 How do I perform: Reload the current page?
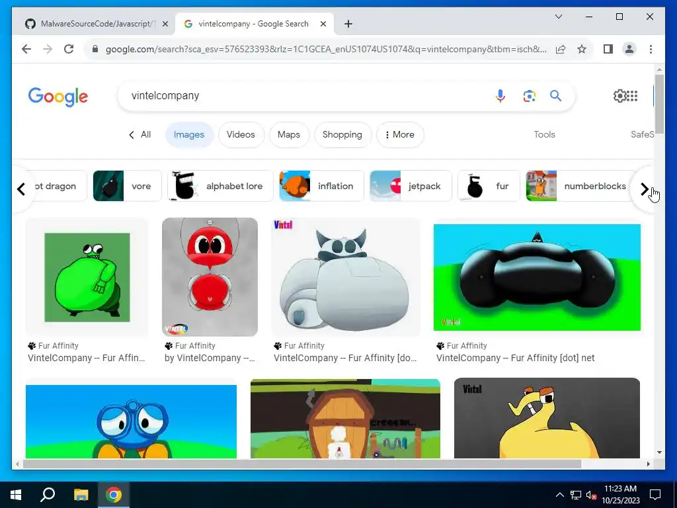pyautogui.click(x=69, y=49)
